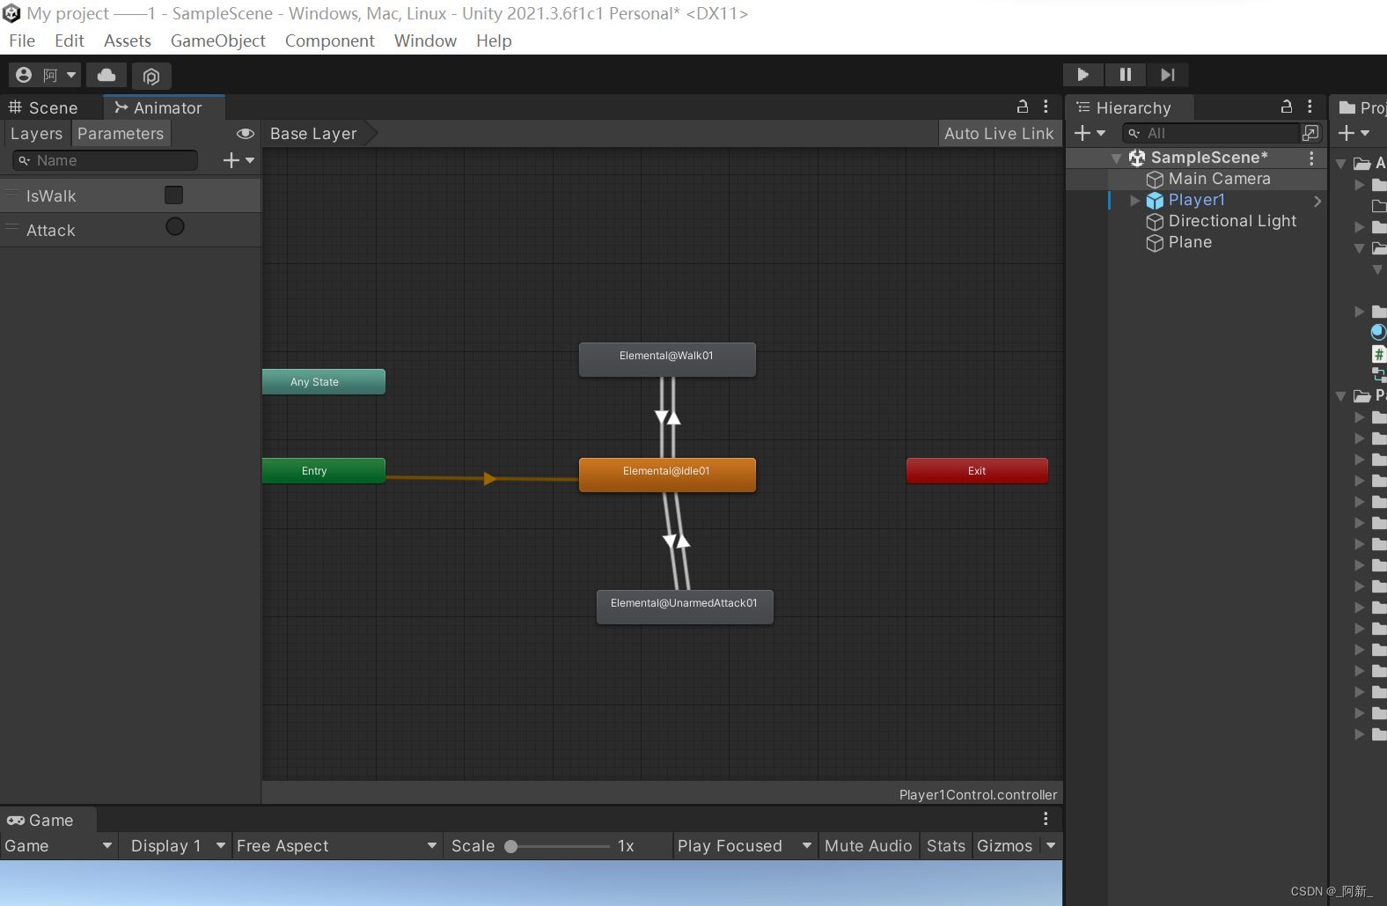Open Player1 prefab with the chevron arrow
1387x906 pixels.
[x=1317, y=201]
